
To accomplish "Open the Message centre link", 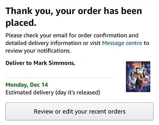I will [x=122, y=43].
